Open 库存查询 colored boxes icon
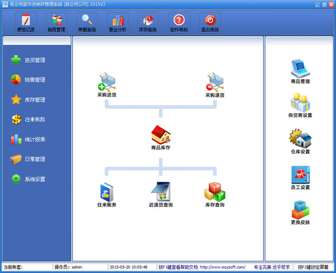The height and width of the screenshot is (273, 336). click(214, 195)
